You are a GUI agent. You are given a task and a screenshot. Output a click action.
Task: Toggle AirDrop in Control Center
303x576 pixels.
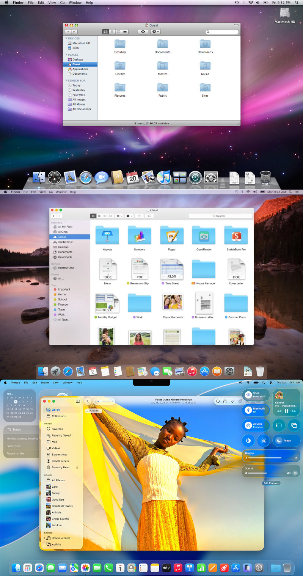[x=248, y=425]
